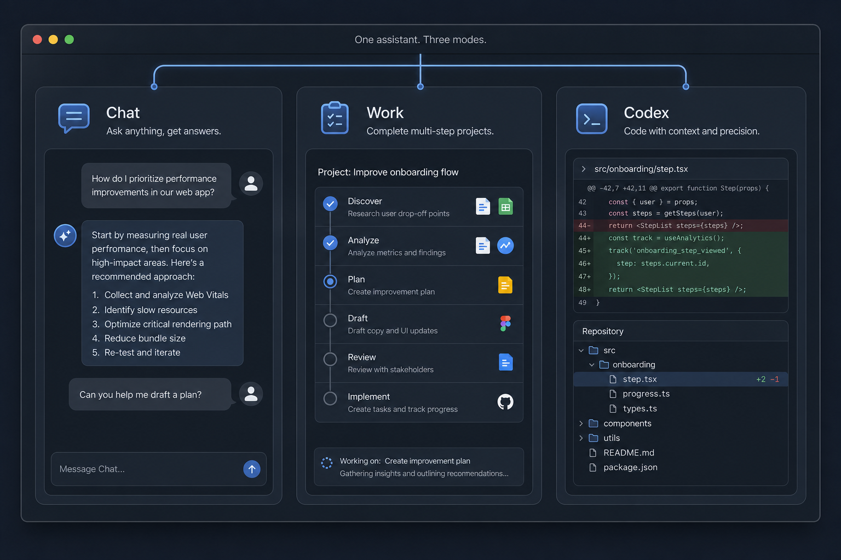
Task: Toggle the completed Analyze step checkmark
Action: [330, 243]
